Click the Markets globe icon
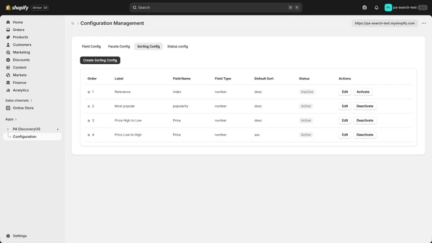This screenshot has height=243, width=432. coord(8,75)
